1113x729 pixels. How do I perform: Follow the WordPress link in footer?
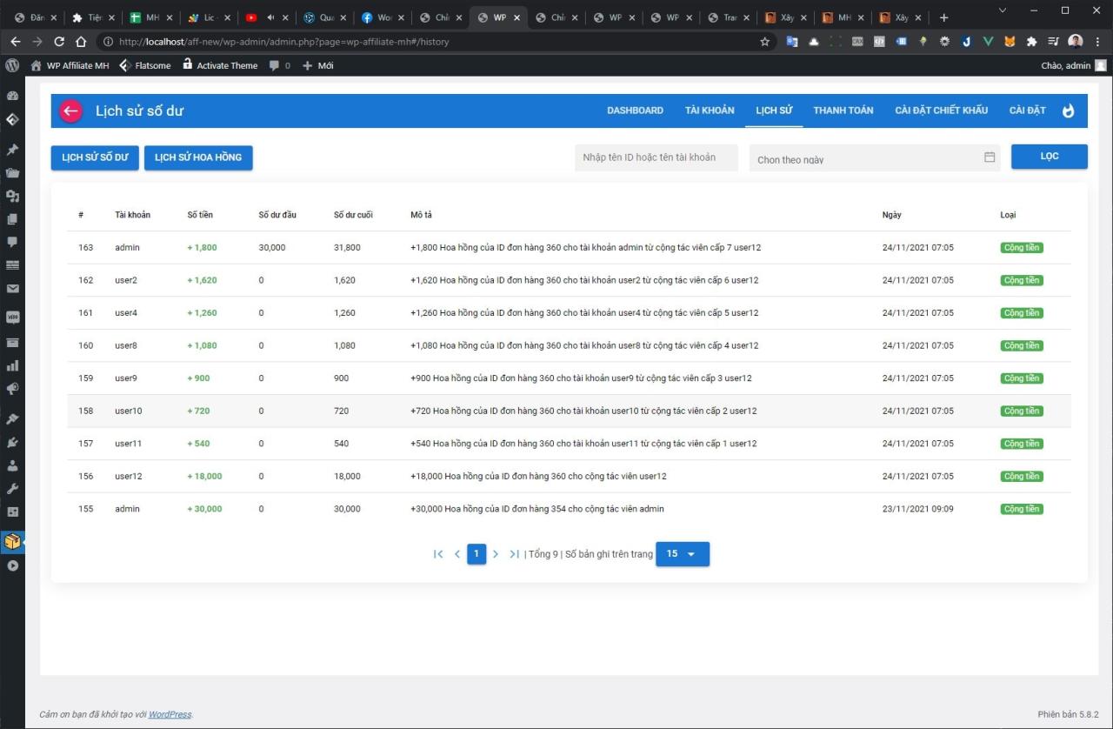pos(170,714)
